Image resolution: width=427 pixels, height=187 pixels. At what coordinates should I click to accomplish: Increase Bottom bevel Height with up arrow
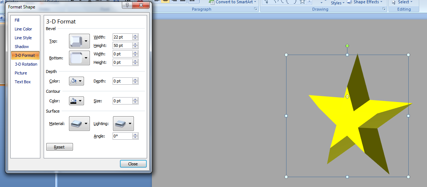[135, 61]
